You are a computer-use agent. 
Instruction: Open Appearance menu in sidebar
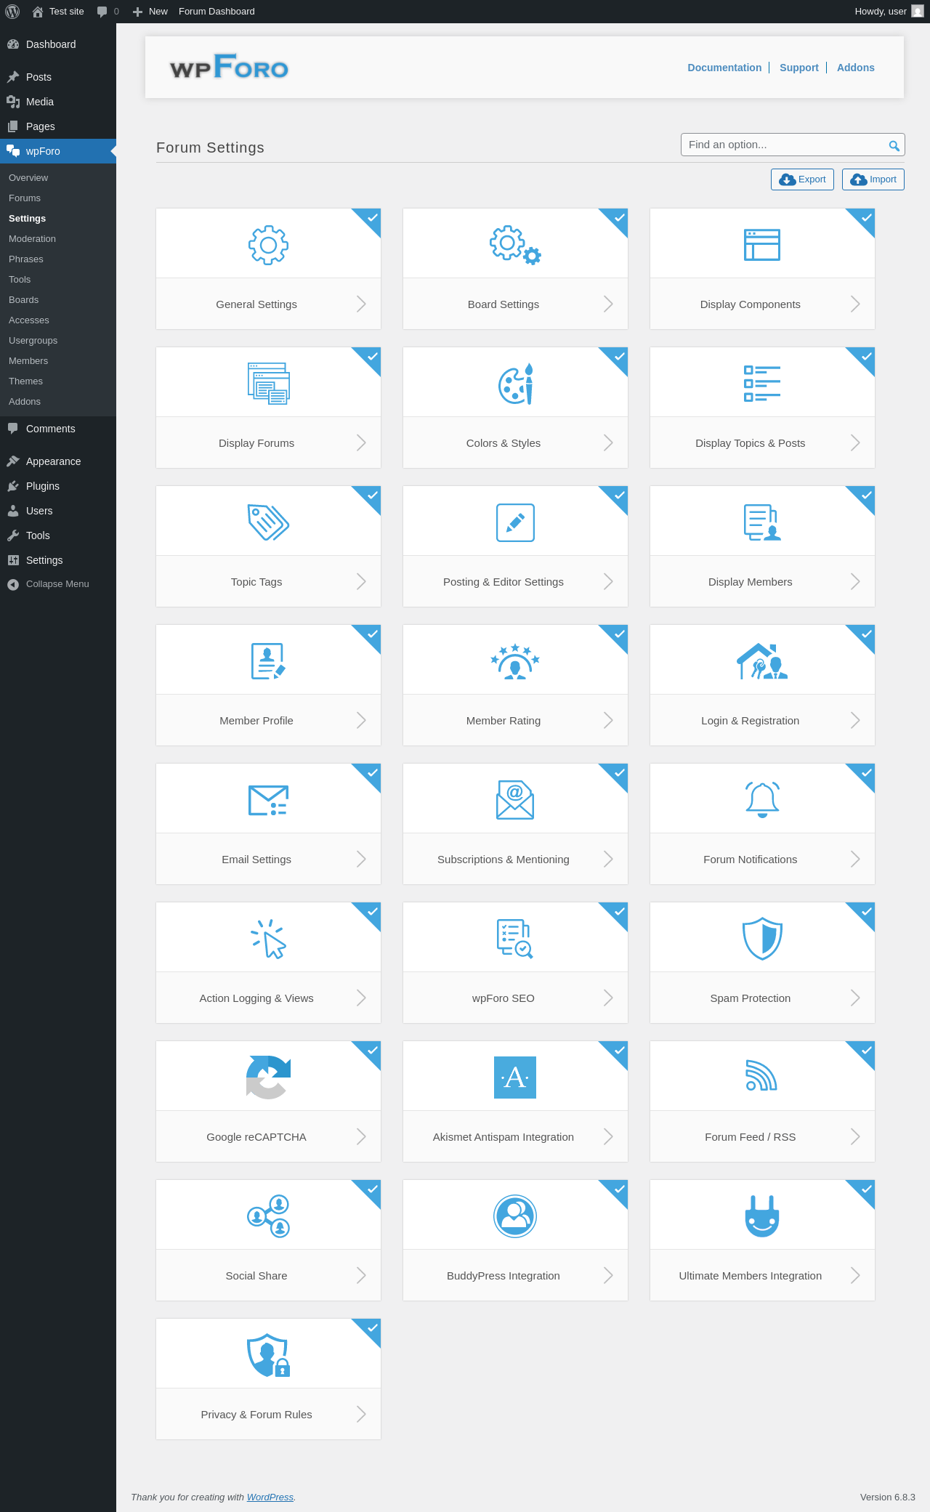click(53, 461)
